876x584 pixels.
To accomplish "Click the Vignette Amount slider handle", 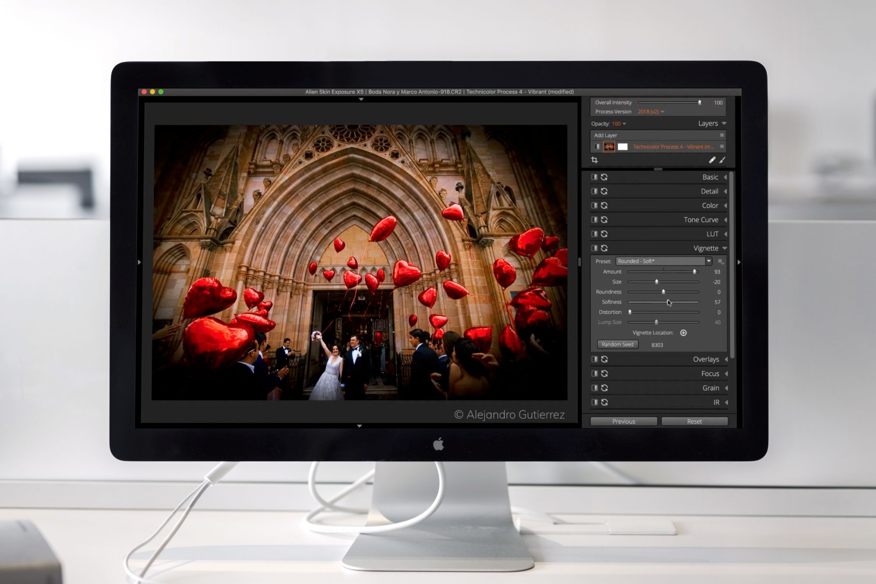I will tap(695, 272).
